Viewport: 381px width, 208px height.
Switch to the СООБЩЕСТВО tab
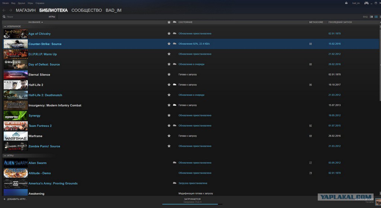click(x=87, y=10)
